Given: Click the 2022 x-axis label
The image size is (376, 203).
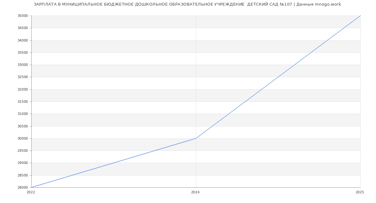Looking at the screenshot, I should point(31,192).
